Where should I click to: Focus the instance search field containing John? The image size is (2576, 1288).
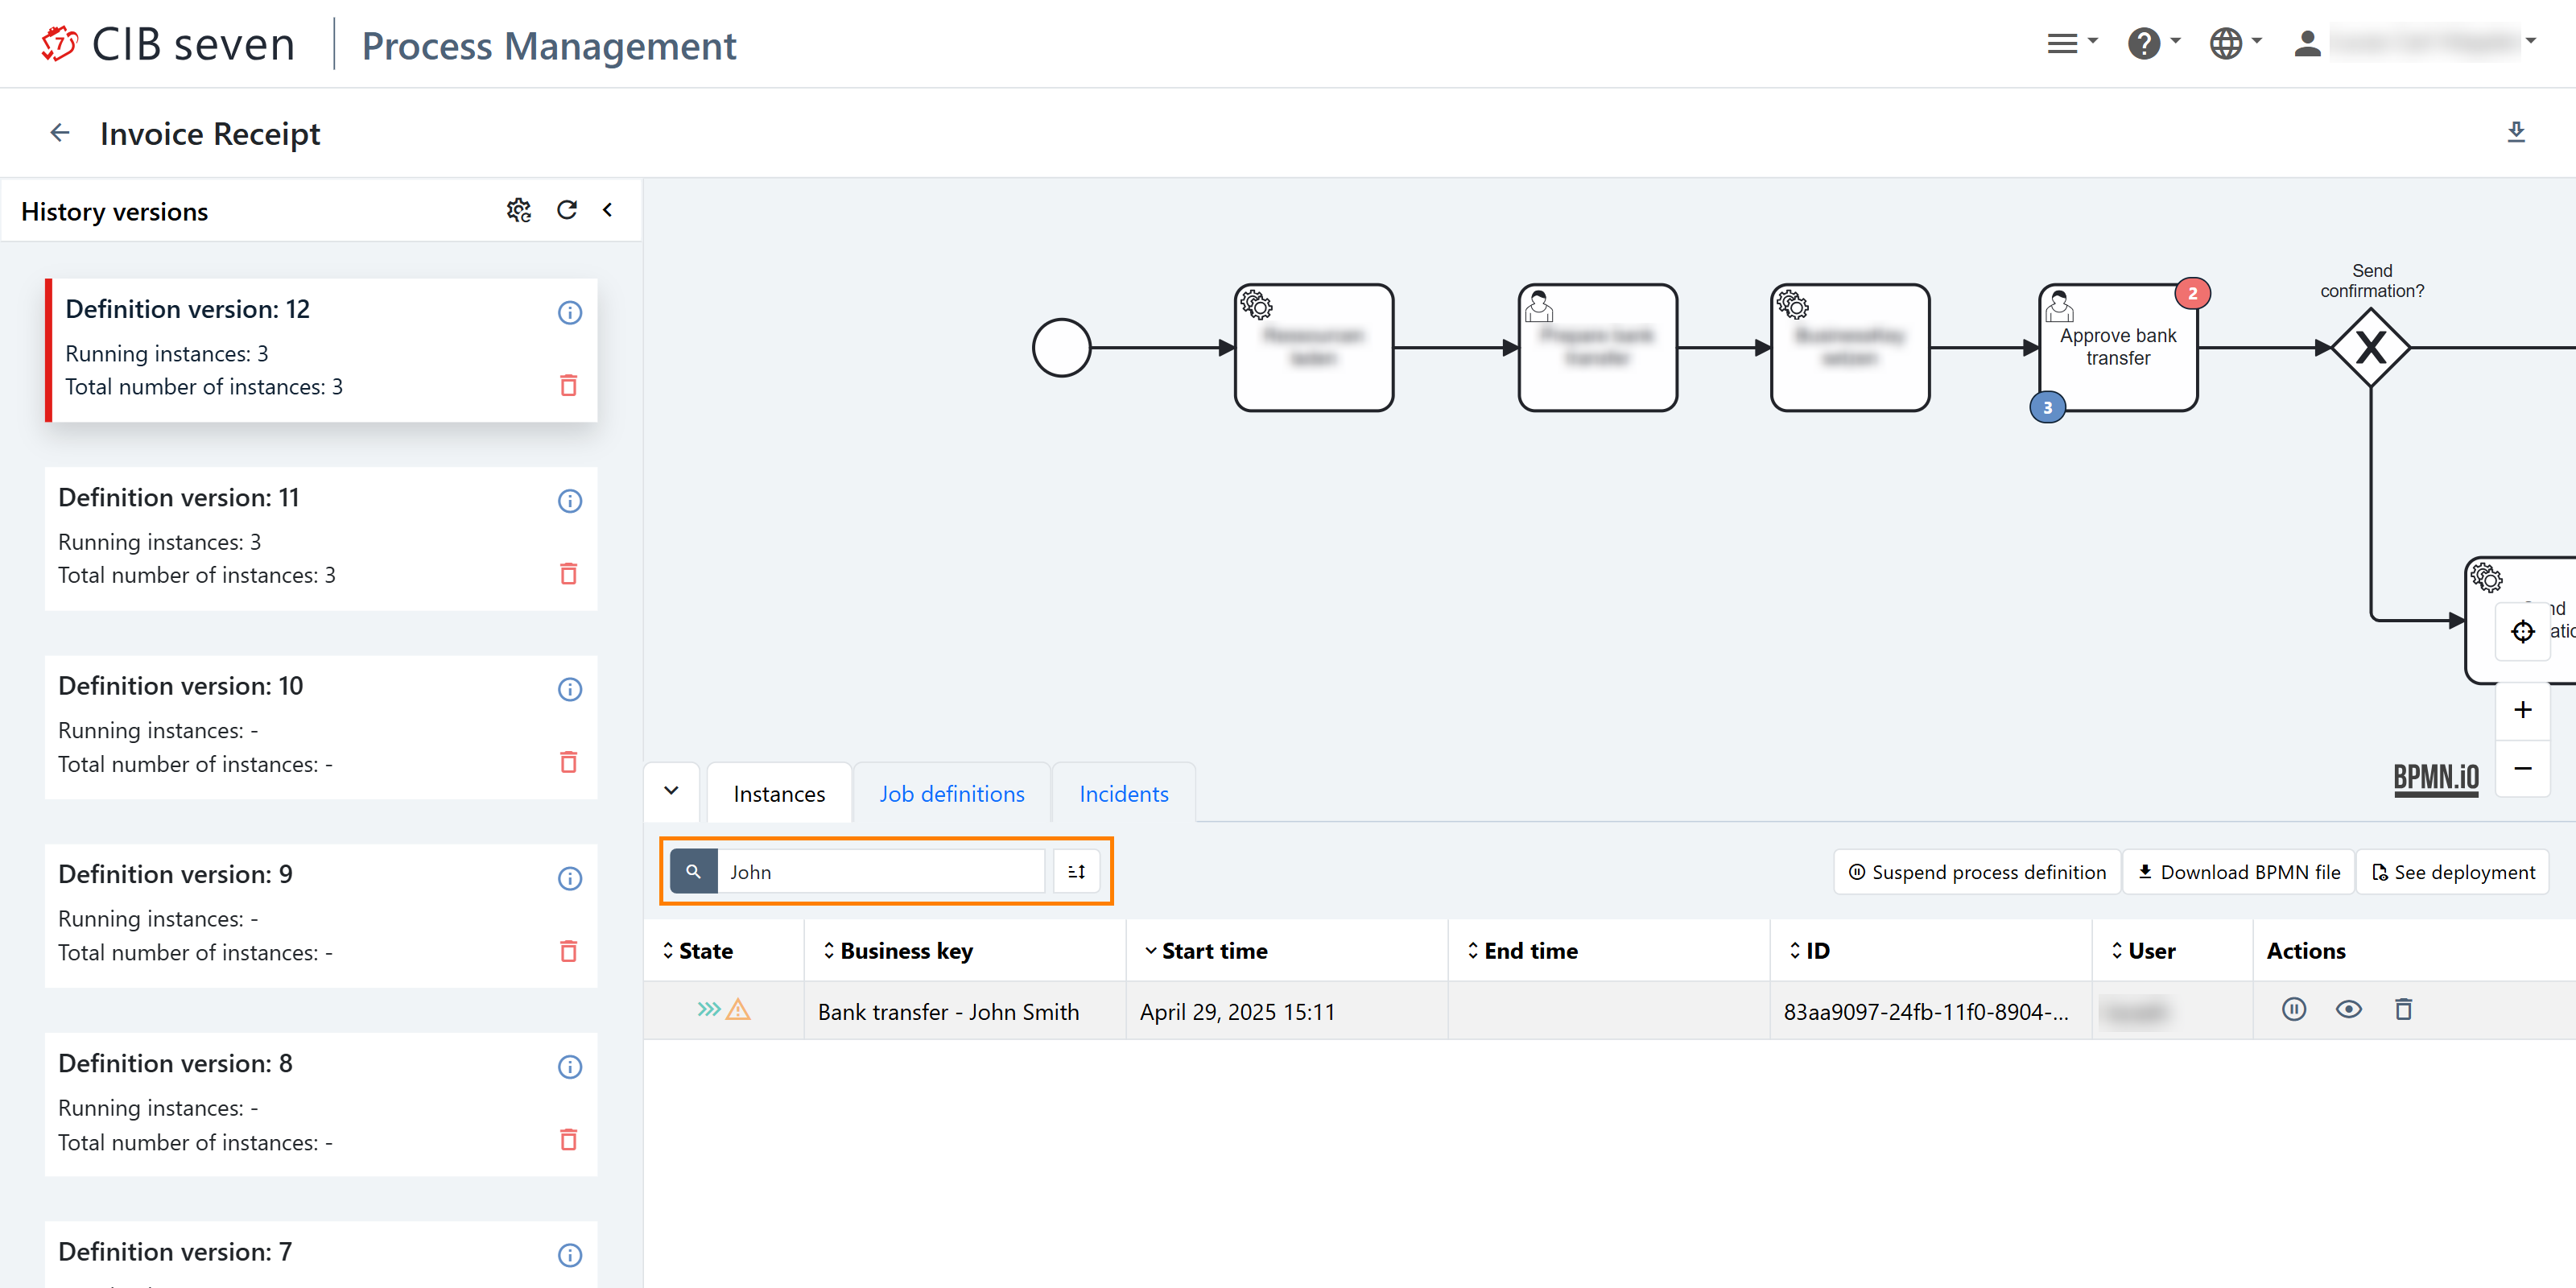pyautogui.click(x=880, y=871)
